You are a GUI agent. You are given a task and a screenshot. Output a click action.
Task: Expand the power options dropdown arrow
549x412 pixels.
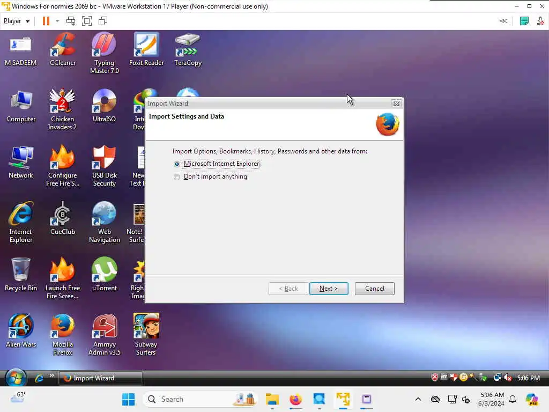[57, 21]
